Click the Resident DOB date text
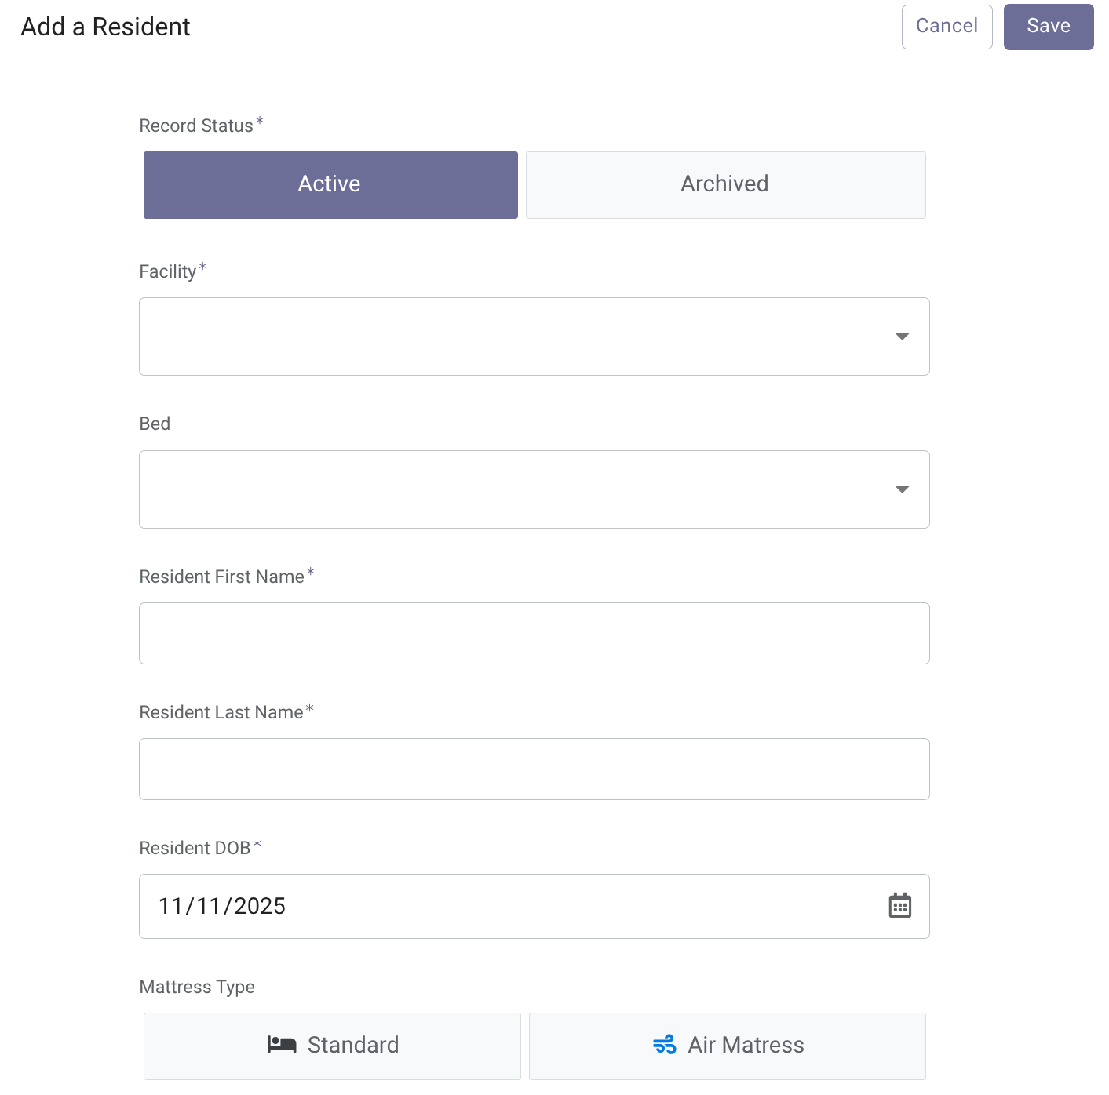Viewport: 1109px width, 1095px height. tap(222, 906)
